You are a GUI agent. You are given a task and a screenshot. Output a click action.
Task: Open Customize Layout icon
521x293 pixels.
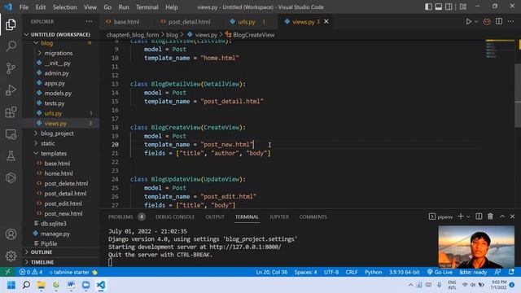click(x=463, y=7)
